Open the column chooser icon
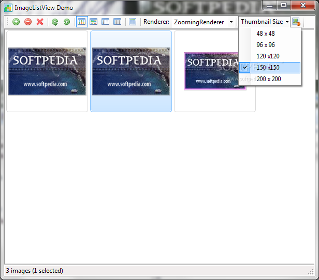This screenshot has height=280, width=319. tap(133, 22)
